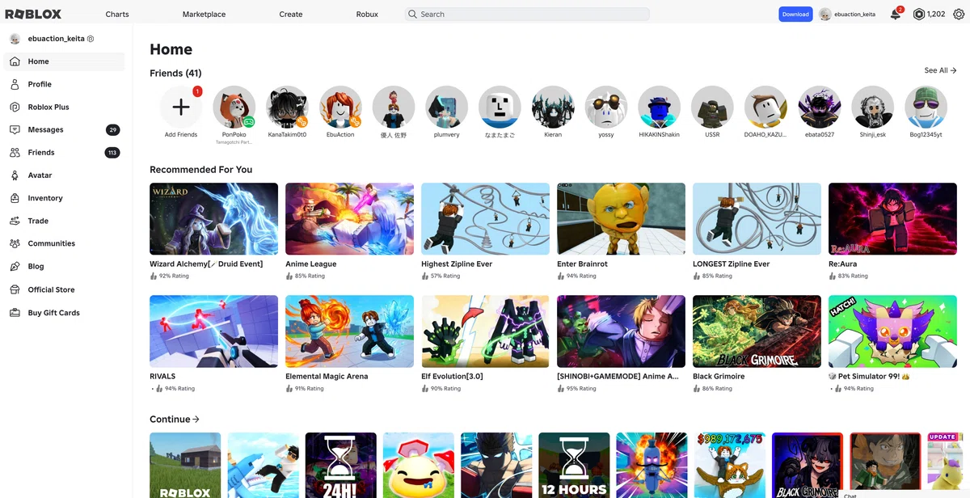Open Elemental Magic Arena thumbnail
Viewport: 970px width, 498px height.
(x=349, y=331)
